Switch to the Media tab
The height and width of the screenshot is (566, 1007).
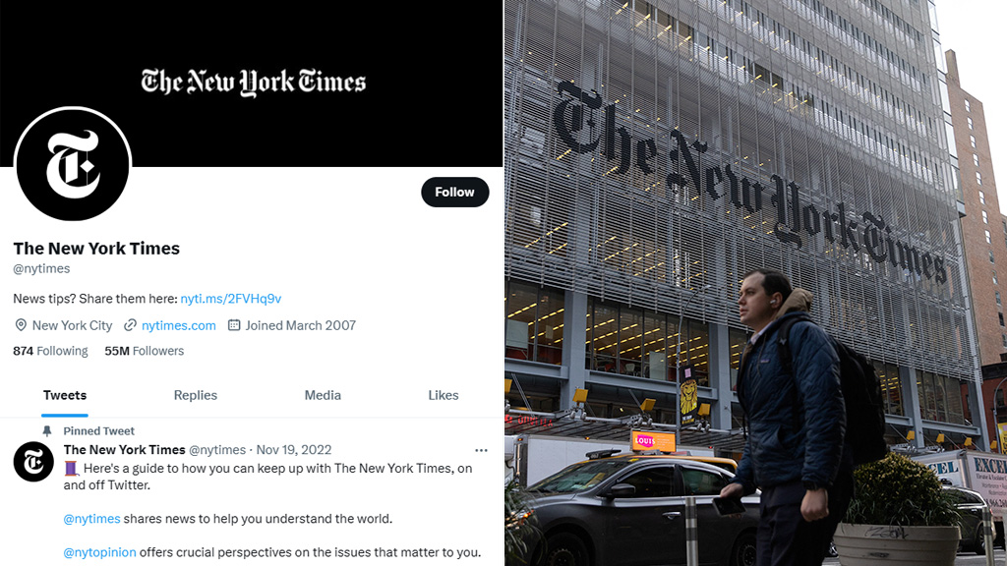point(323,395)
